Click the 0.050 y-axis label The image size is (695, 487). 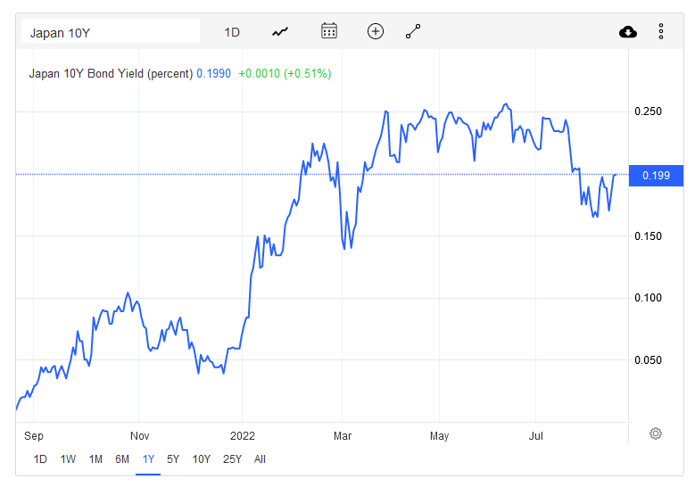pos(648,359)
